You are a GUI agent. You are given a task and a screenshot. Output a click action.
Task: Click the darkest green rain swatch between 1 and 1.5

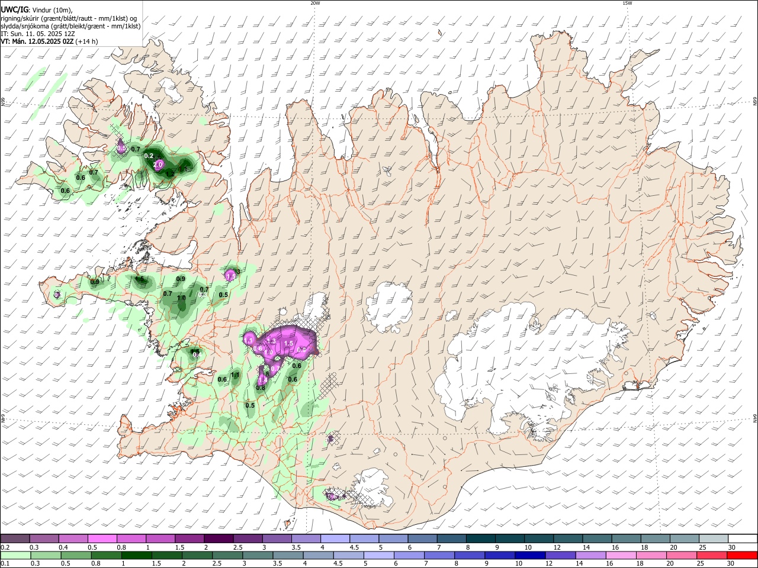click(136, 555)
